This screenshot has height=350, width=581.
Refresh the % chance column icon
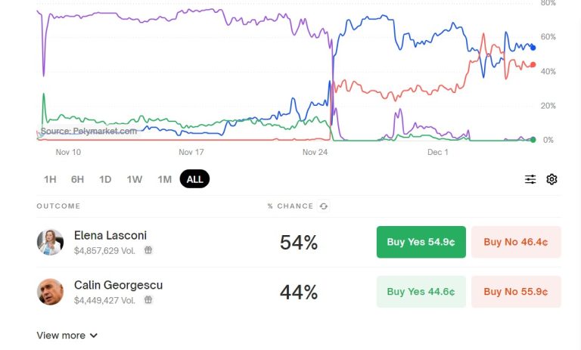[324, 206]
